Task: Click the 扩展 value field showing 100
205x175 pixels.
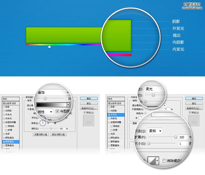Action: (x=183, y=137)
